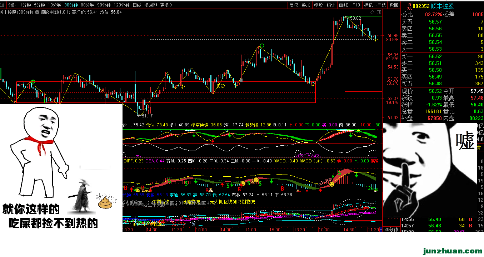The width and height of the screenshot is (484, 257).
Task: Select the 60分钟 period tab
Action: pos(88,5)
